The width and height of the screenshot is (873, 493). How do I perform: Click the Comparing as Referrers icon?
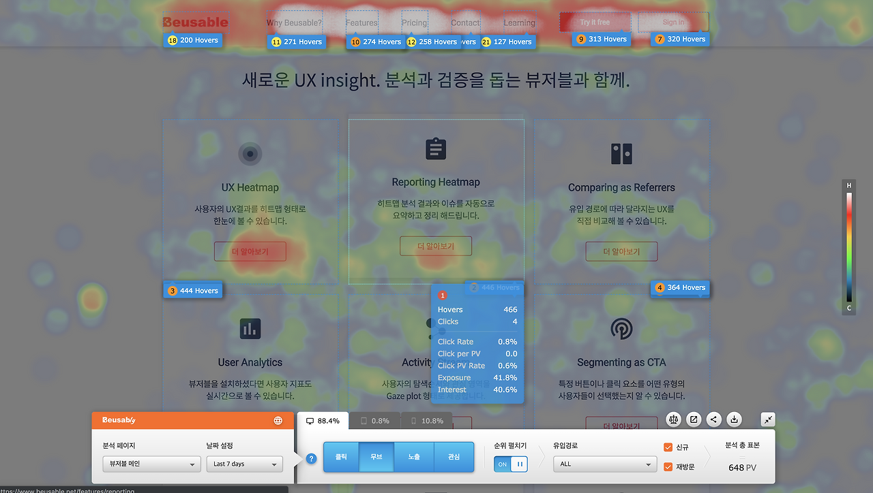(x=621, y=154)
